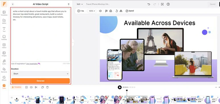Expand the Duration Short dropdown

pos(40,74)
